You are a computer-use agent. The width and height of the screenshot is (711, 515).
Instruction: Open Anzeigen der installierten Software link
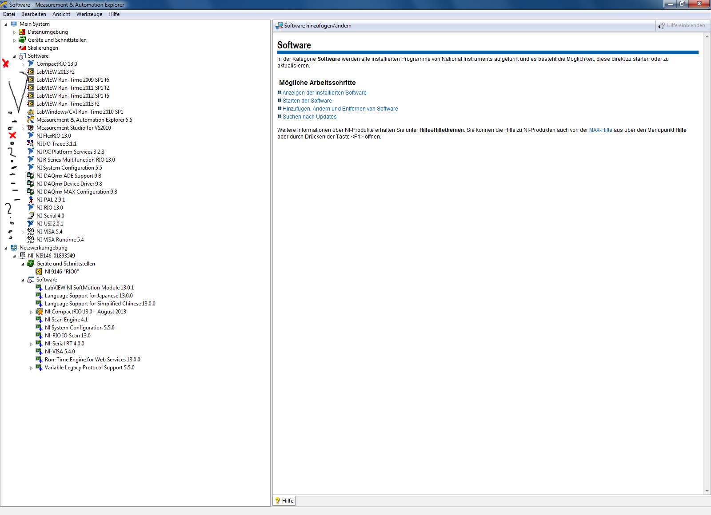pos(324,93)
